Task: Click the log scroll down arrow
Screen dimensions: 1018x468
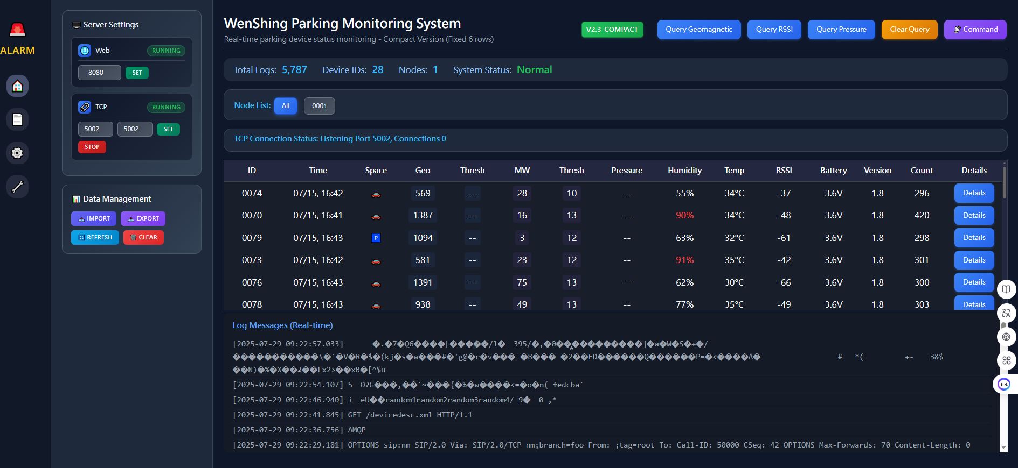Action: tap(1003, 447)
